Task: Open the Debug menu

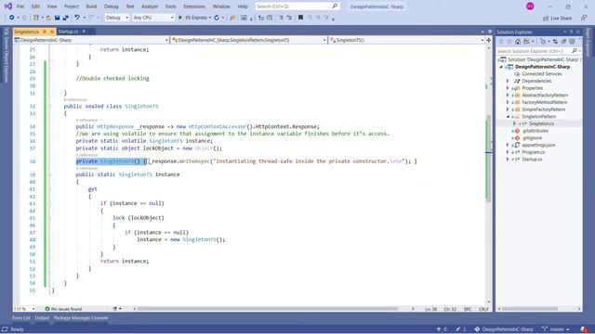Action: 112,6
